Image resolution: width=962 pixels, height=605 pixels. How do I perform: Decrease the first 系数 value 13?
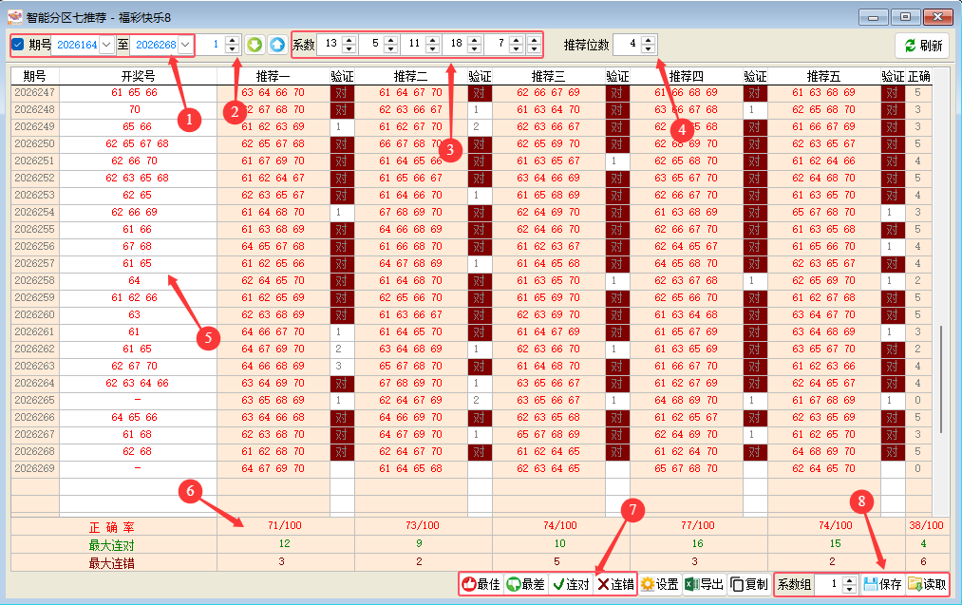349,48
